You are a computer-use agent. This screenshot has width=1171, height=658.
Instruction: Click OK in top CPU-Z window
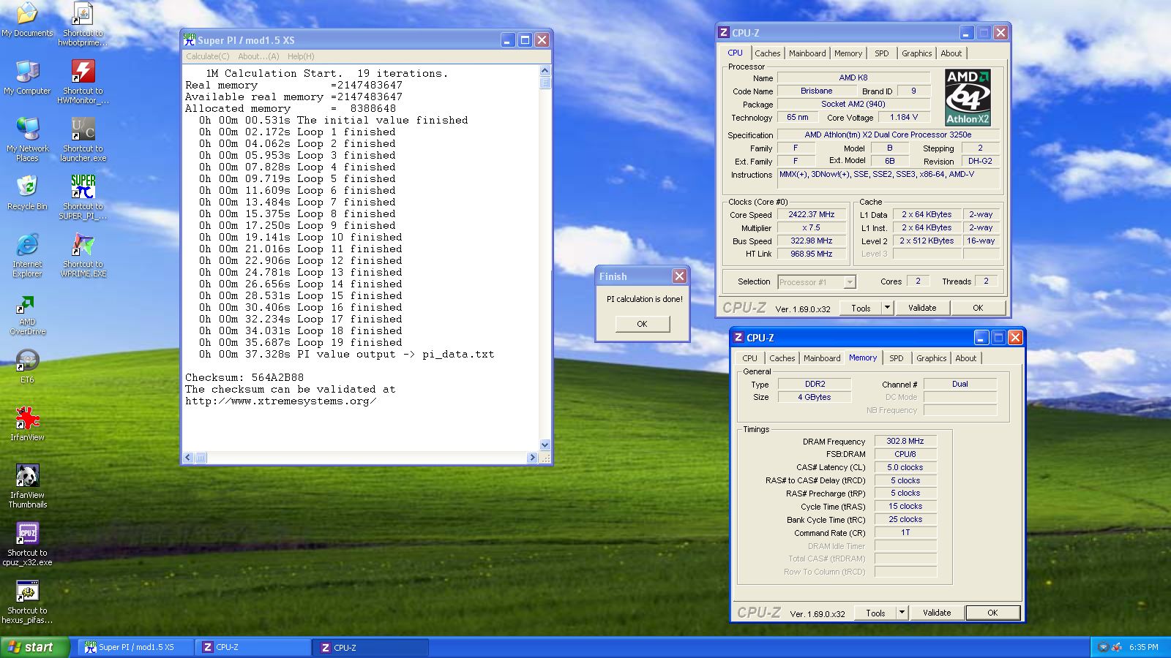point(978,308)
